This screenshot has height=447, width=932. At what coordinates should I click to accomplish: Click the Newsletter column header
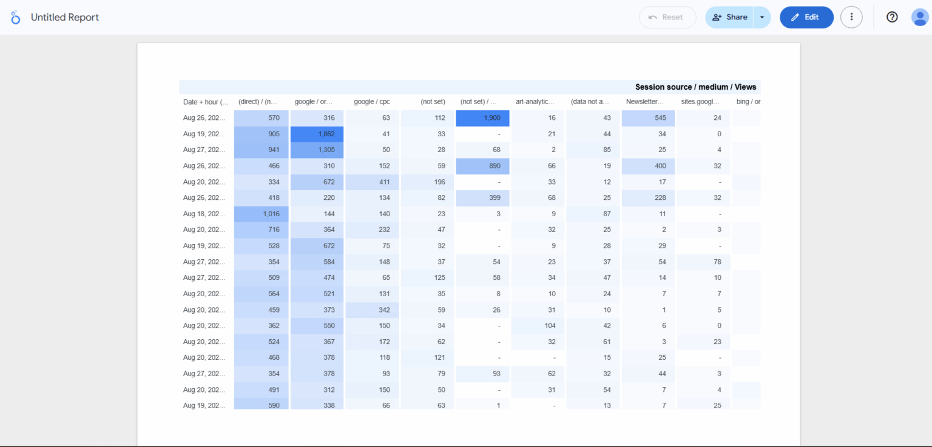pyautogui.click(x=647, y=101)
